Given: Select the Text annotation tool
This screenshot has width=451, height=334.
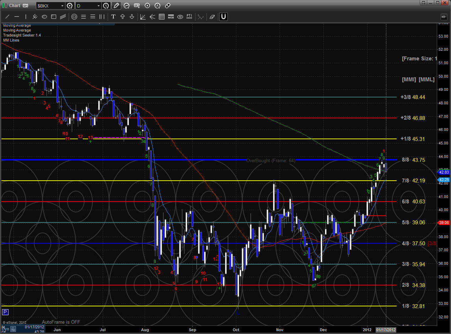Looking at the screenshot, I should pyautogui.click(x=113, y=17).
